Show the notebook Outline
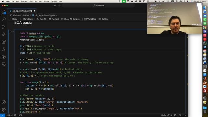Image resolution: width=208 pixels, height=117 pixels. [104, 19]
